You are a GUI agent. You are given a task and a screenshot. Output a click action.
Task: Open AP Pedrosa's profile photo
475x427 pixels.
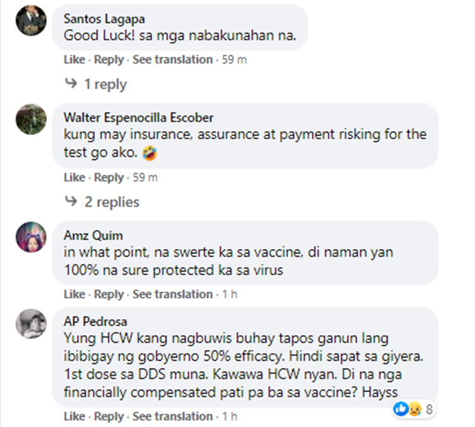click(31, 323)
